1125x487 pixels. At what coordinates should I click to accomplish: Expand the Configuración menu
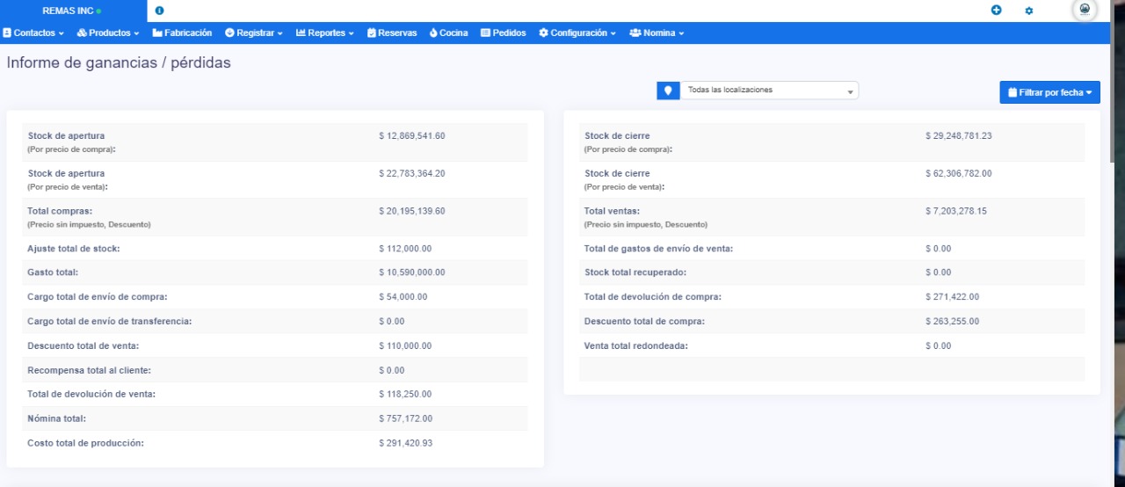[x=577, y=33]
